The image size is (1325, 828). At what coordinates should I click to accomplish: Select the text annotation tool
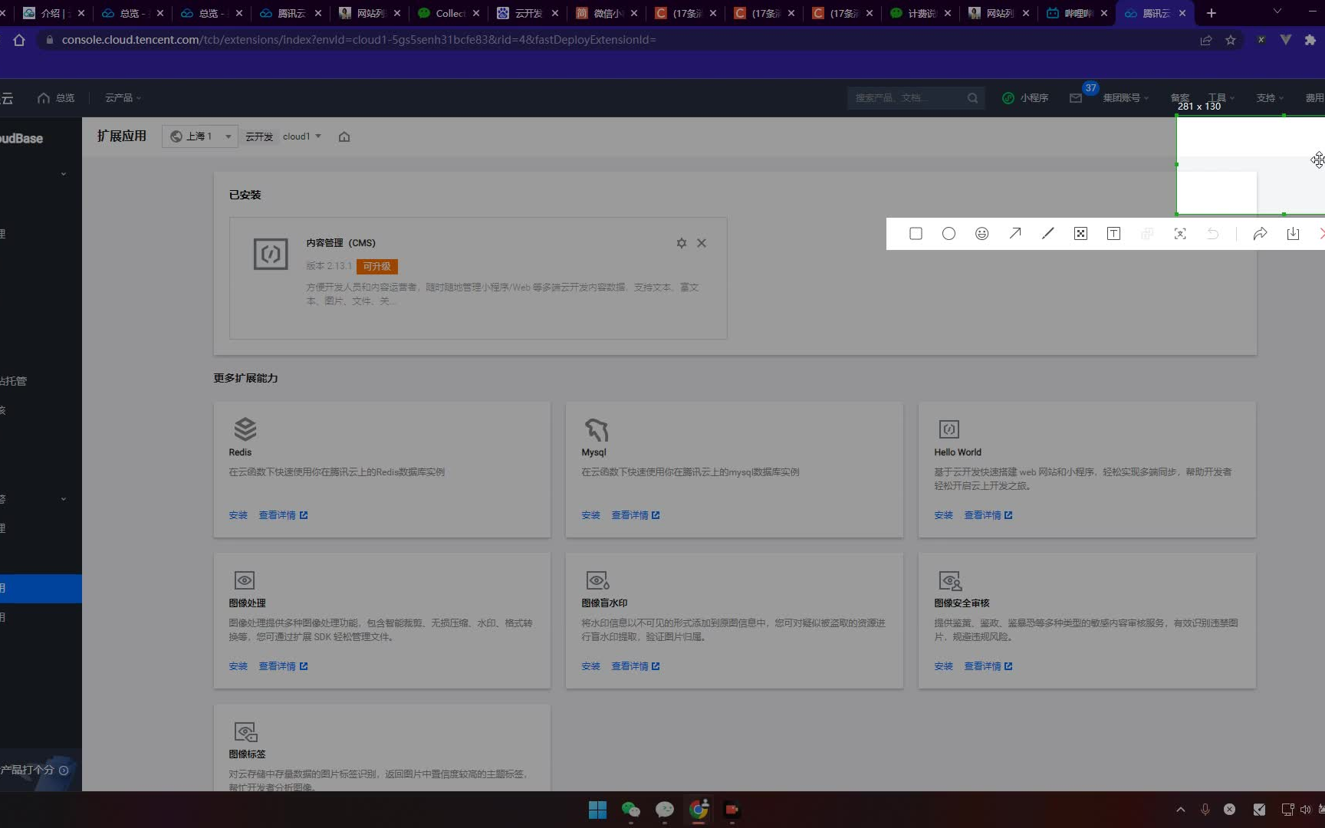tap(1113, 234)
